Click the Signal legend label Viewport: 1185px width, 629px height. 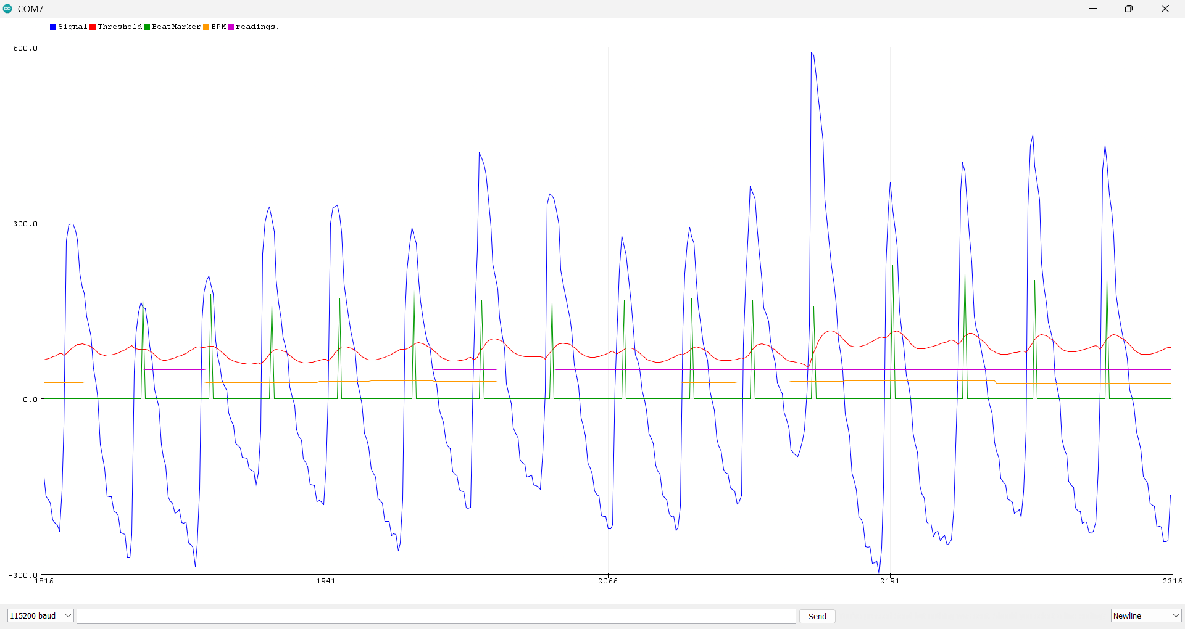(72, 27)
